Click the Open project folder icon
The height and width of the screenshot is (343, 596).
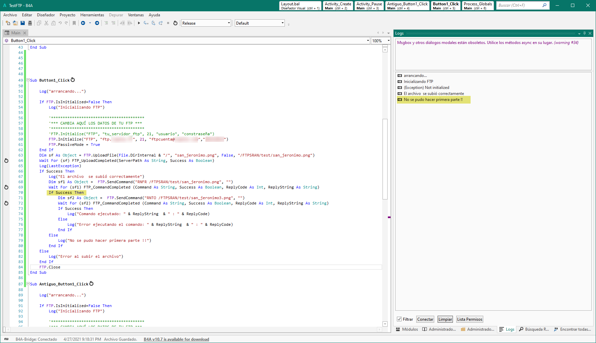pos(15,23)
